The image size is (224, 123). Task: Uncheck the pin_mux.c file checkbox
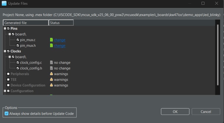[18, 40]
